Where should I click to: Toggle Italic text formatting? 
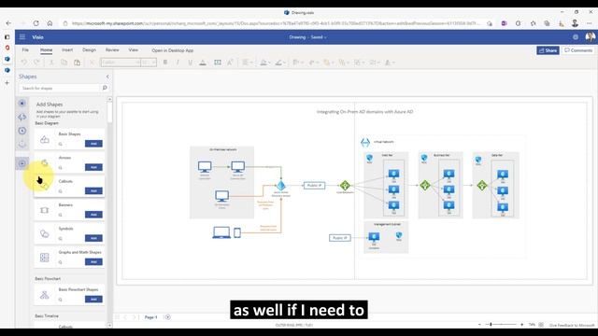pyautogui.click(x=178, y=63)
